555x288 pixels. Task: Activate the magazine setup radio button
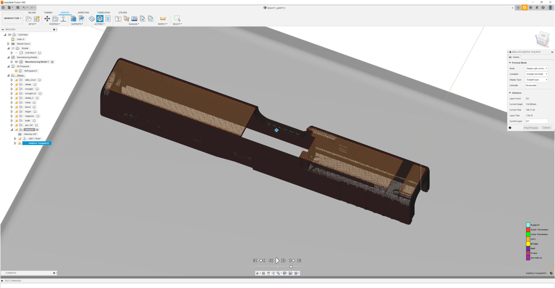click(x=38, y=116)
